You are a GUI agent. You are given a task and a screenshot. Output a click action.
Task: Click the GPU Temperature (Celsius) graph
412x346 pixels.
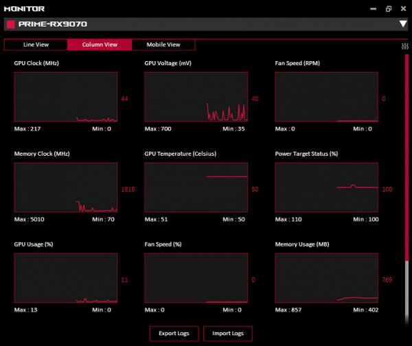pyautogui.click(x=196, y=187)
